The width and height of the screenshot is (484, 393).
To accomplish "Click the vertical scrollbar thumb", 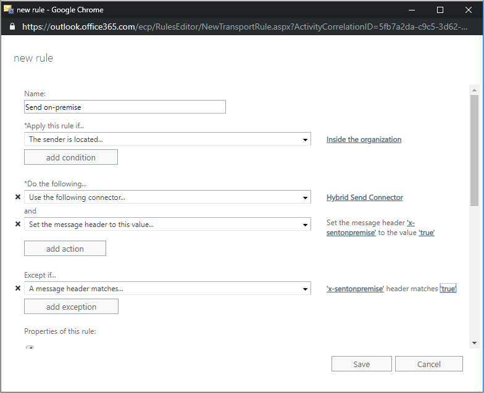I will [x=474, y=151].
